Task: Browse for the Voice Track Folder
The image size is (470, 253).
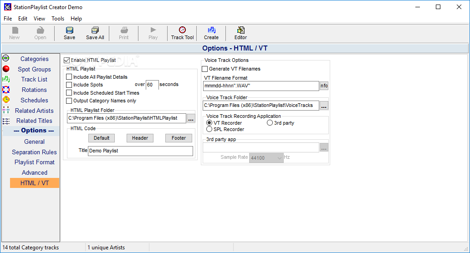Action: 324,106
